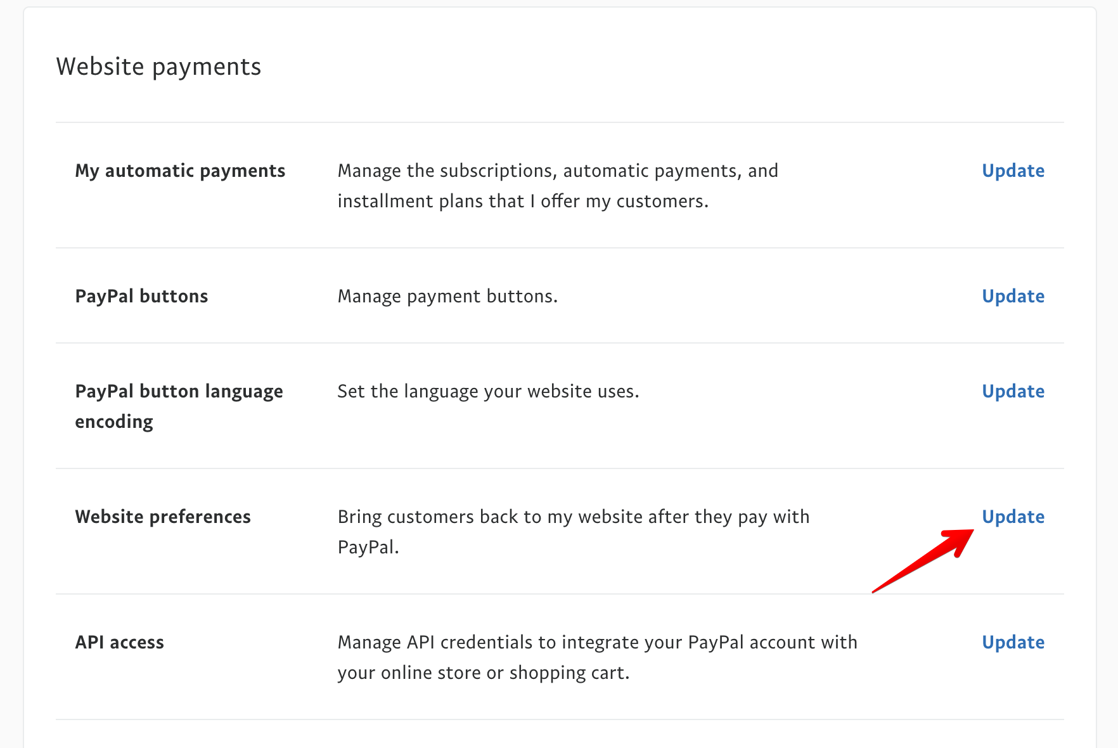Click Update for My automatic payments

pos(1013,171)
